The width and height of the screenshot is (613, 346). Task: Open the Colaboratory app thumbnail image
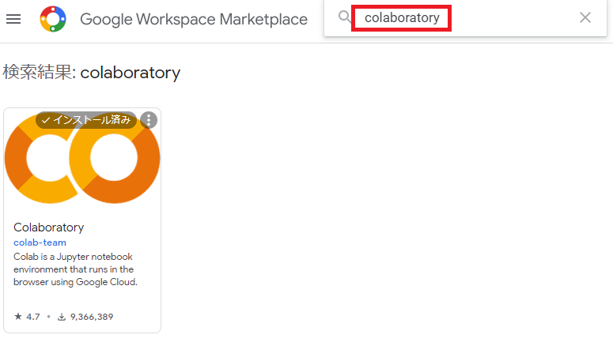[82, 158]
